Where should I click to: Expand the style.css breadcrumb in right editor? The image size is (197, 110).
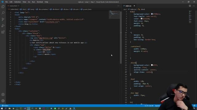click(133, 9)
